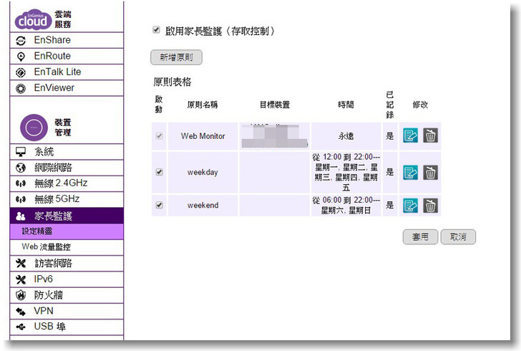
Task: Uncheck the weekday rule enable checkbox
Action: [x=159, y=172]
